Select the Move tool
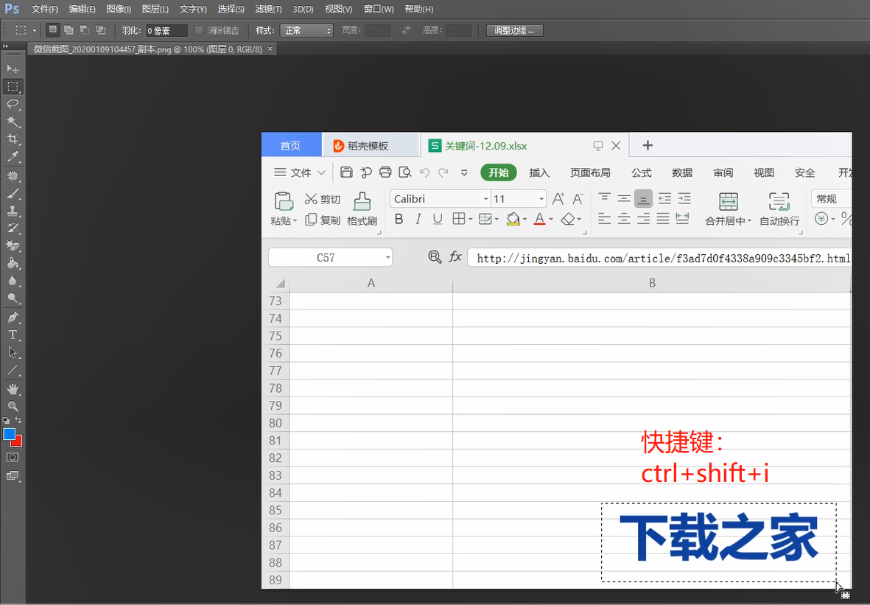 13,69
